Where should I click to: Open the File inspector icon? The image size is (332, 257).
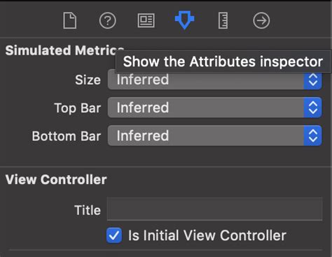point(70,21)
